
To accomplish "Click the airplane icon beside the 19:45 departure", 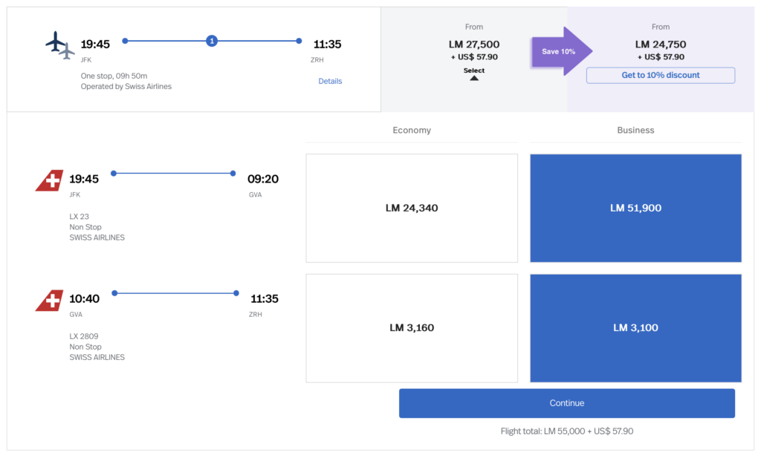I will (x=59, y=45).
